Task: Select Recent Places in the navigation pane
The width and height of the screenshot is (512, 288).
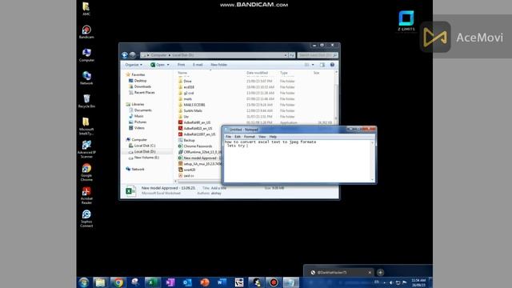Action: pyautogui.click(x=144, y=93)
